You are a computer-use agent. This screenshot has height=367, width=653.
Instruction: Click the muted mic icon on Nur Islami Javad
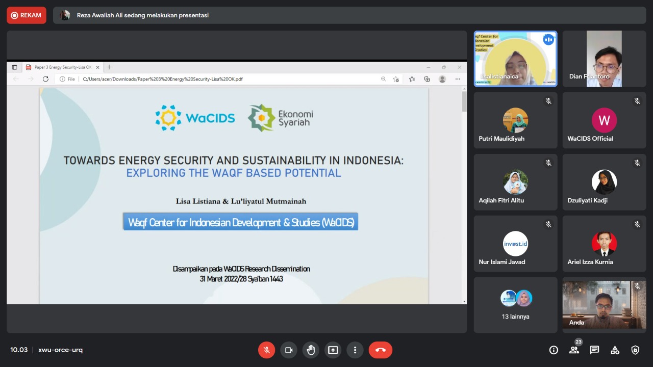(548, 224)
